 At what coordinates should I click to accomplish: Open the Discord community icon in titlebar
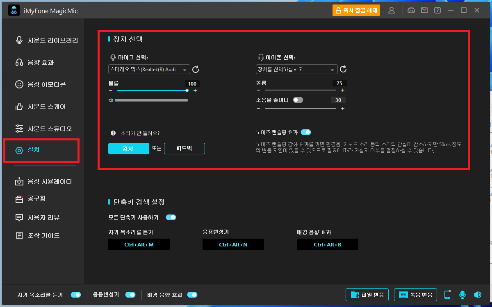[411, 10]
